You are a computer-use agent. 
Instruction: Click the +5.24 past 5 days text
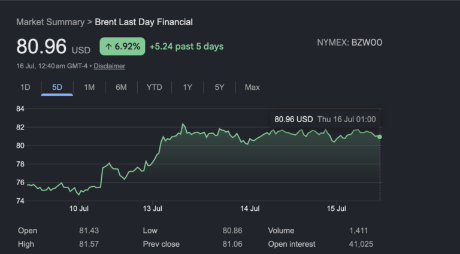187,46
